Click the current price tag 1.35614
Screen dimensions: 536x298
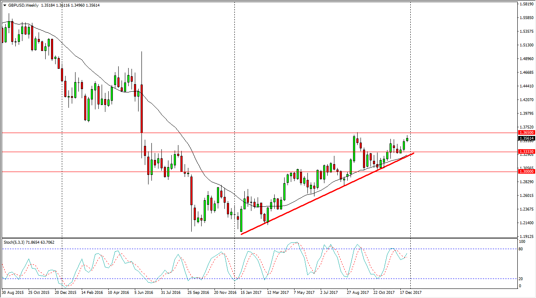point(526,138)
